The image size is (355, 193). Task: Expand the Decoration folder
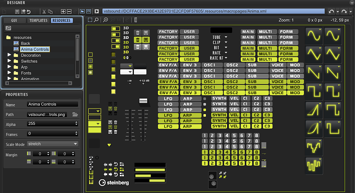[x=9, y=55]
